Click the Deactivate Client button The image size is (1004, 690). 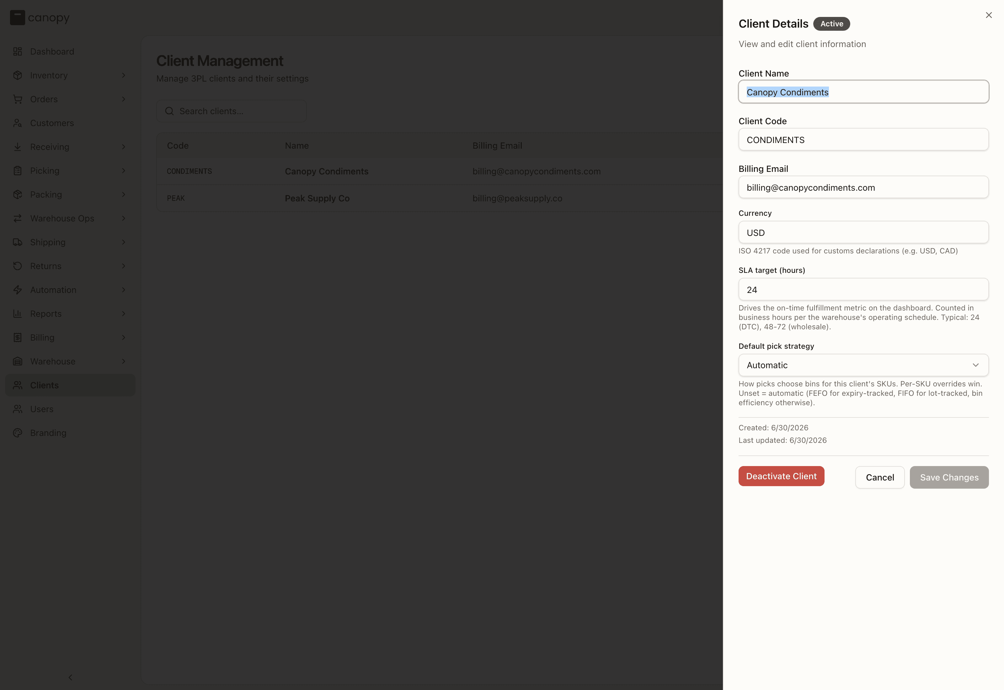781,476
